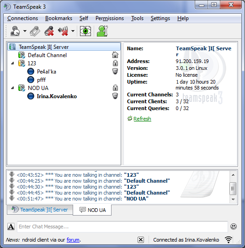
Task: Open the smiley emoticon picker
Action: click(234, 227)
